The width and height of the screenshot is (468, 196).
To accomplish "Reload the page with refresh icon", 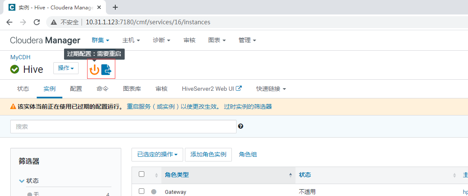I will pyautogui.click(x=37, y=22).
